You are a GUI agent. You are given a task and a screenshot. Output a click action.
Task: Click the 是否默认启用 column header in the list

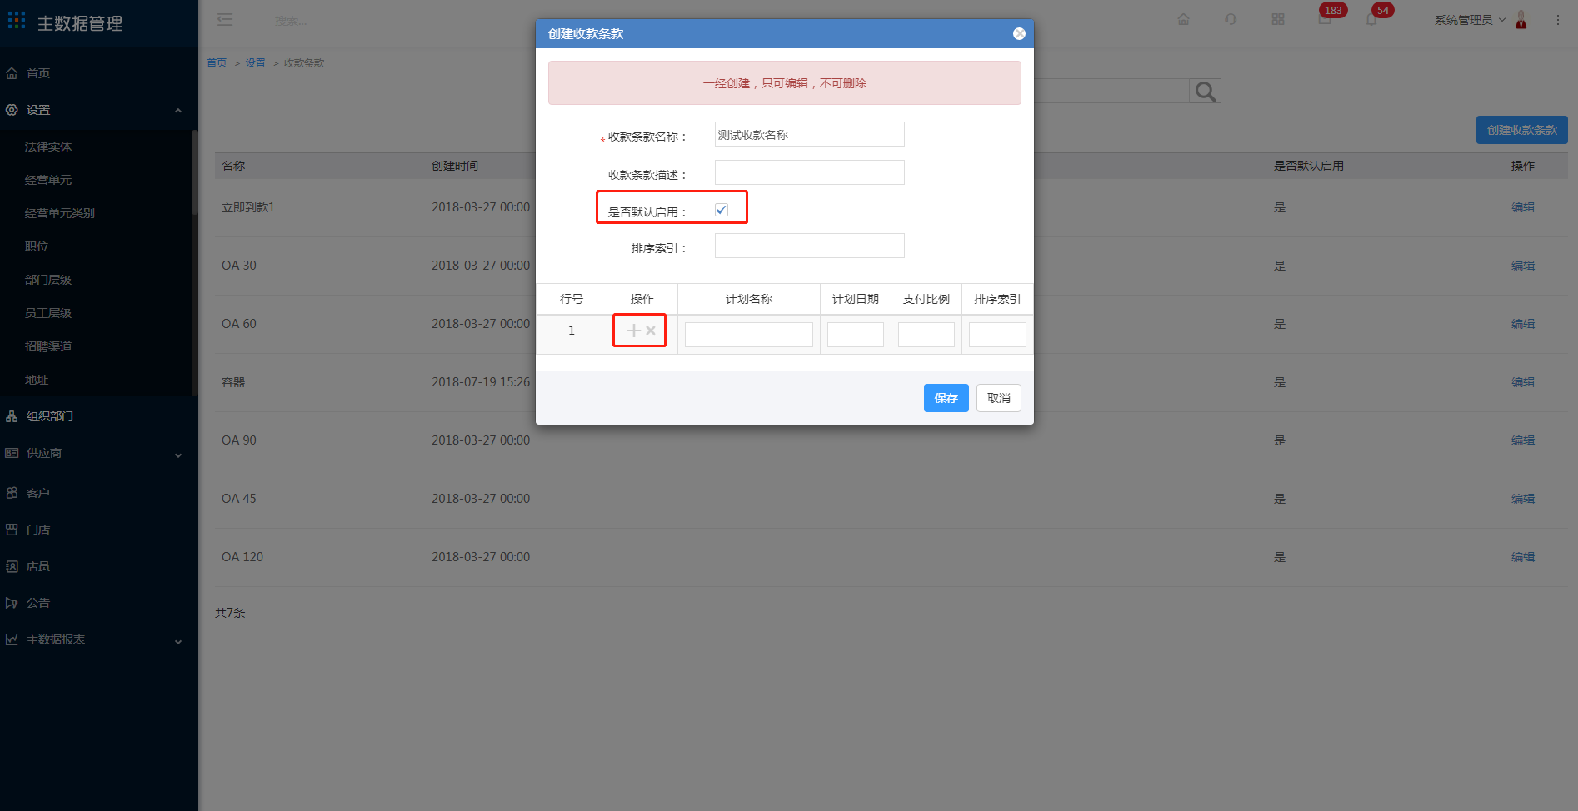point(1308,166)
